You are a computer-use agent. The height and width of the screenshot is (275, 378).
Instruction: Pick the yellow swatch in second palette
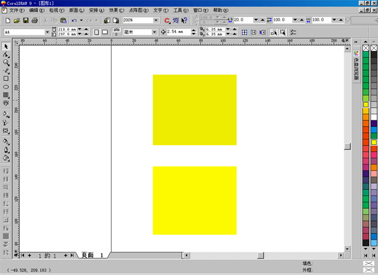(x=374, y=142)
